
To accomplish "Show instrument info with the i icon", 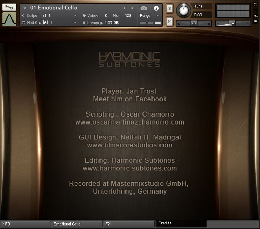I will 156,8.
